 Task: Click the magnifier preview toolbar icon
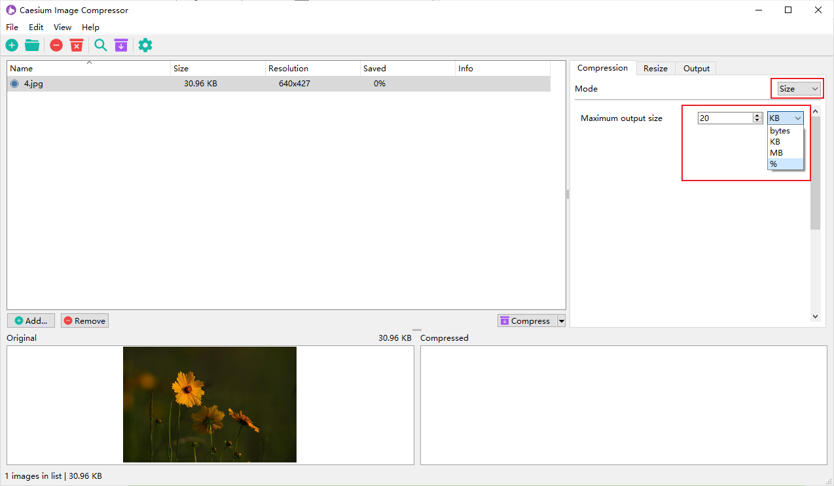[x=100, y=45]
